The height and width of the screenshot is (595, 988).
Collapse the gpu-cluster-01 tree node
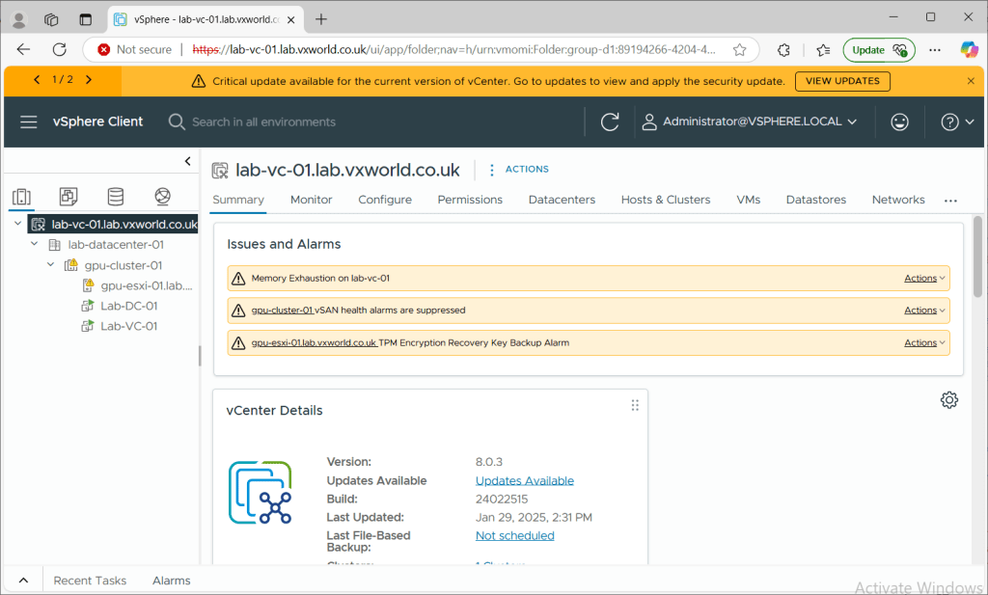(x=51, y=264)
